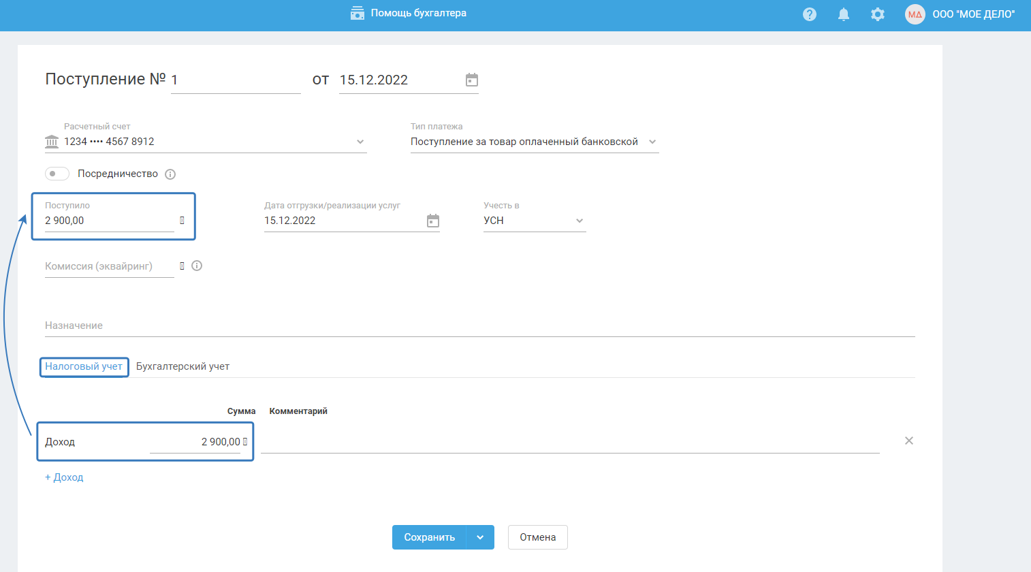Focus the Комментарий field in Доход row
Viewport: 1031px width, 572px height.
(570, 442)
